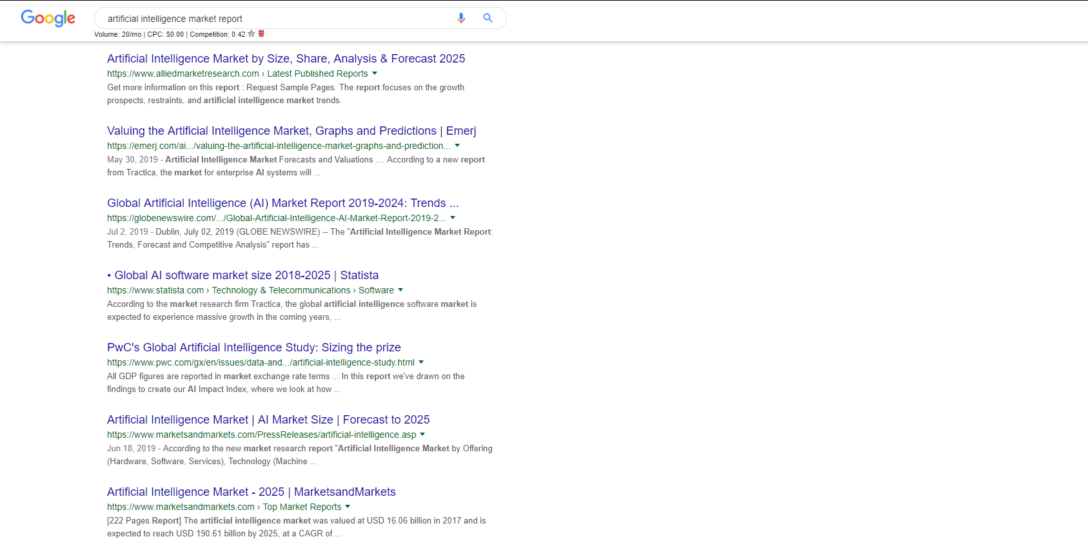Click the Competition: 0.42 keyword stat

[x=217, y=34]
